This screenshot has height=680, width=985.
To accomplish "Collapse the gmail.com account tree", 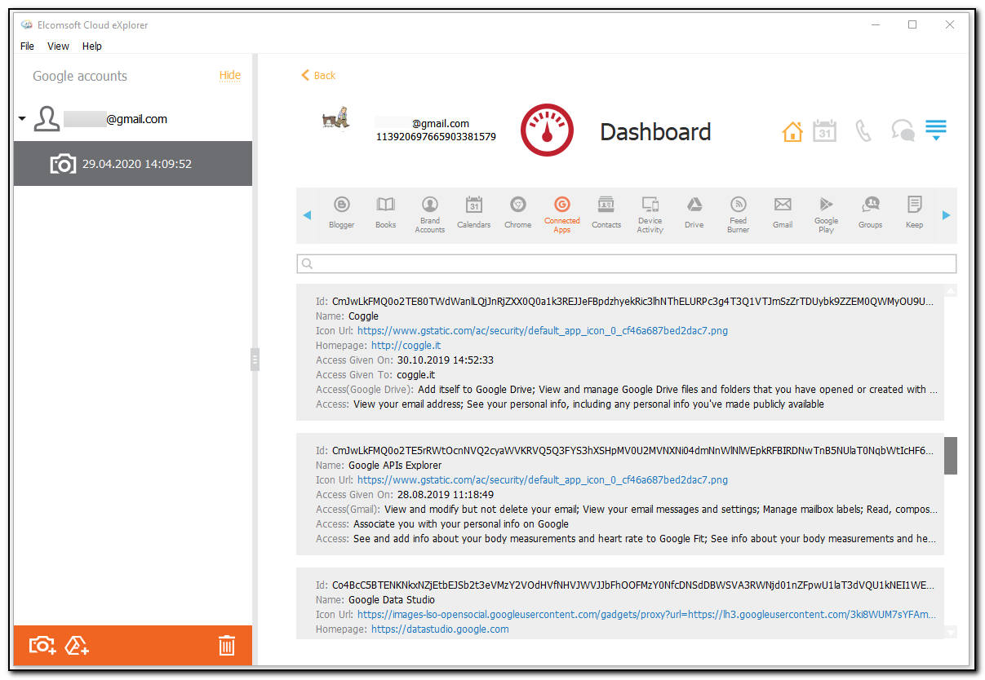I will pos(22,118).
